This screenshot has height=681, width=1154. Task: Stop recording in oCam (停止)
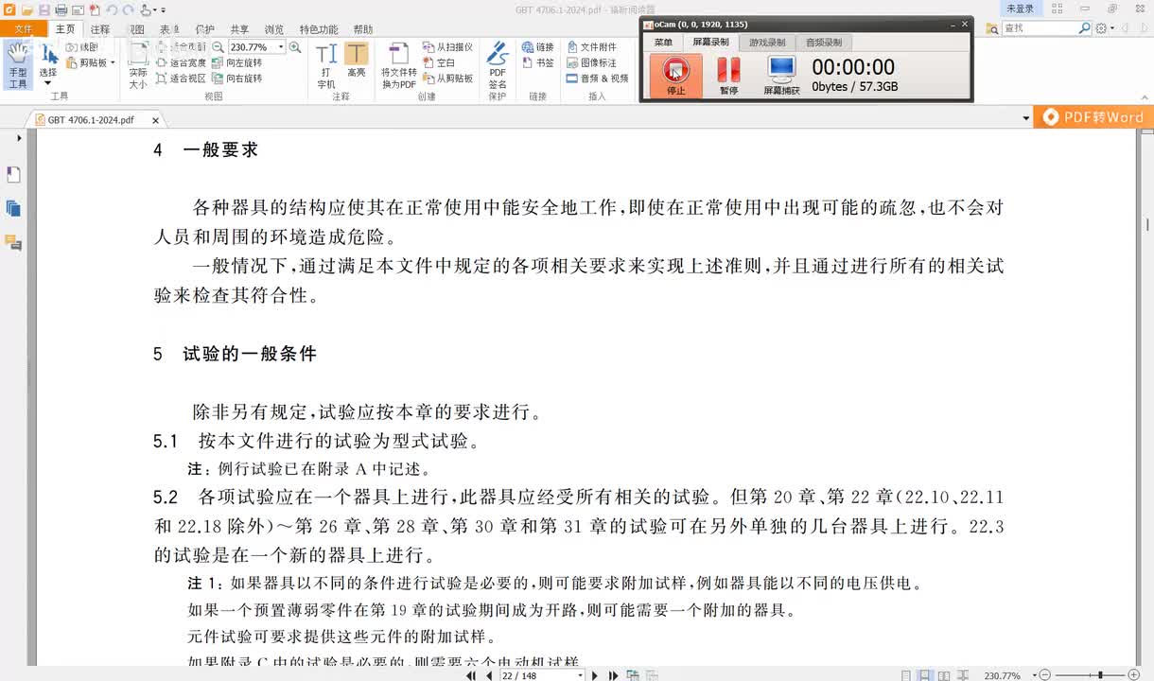[675, 76]
